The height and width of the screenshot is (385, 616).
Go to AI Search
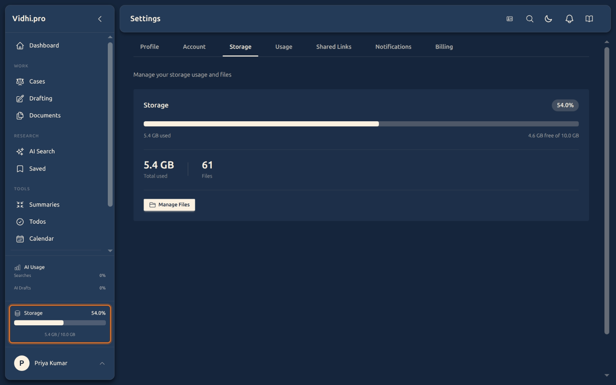[42, 152]
